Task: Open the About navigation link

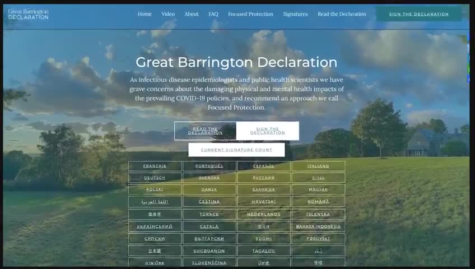Action: 192,14
